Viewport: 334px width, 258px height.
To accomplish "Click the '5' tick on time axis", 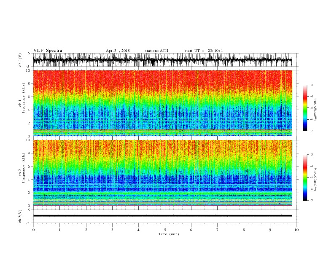I will point(165,230).
